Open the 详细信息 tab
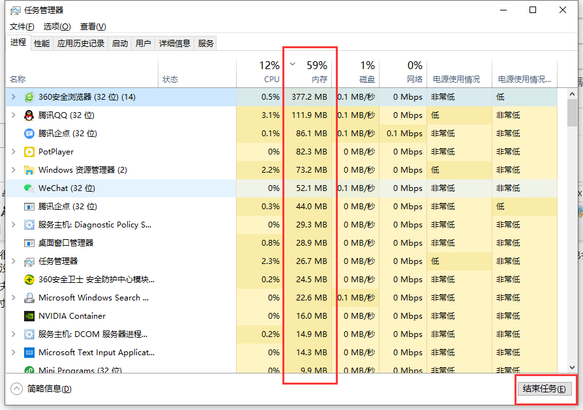583x410 pixels. (175, 44)
